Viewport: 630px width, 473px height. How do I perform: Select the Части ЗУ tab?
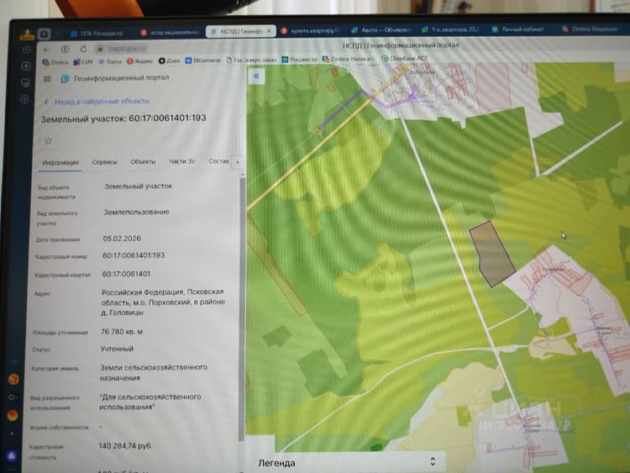click(181, 161)
